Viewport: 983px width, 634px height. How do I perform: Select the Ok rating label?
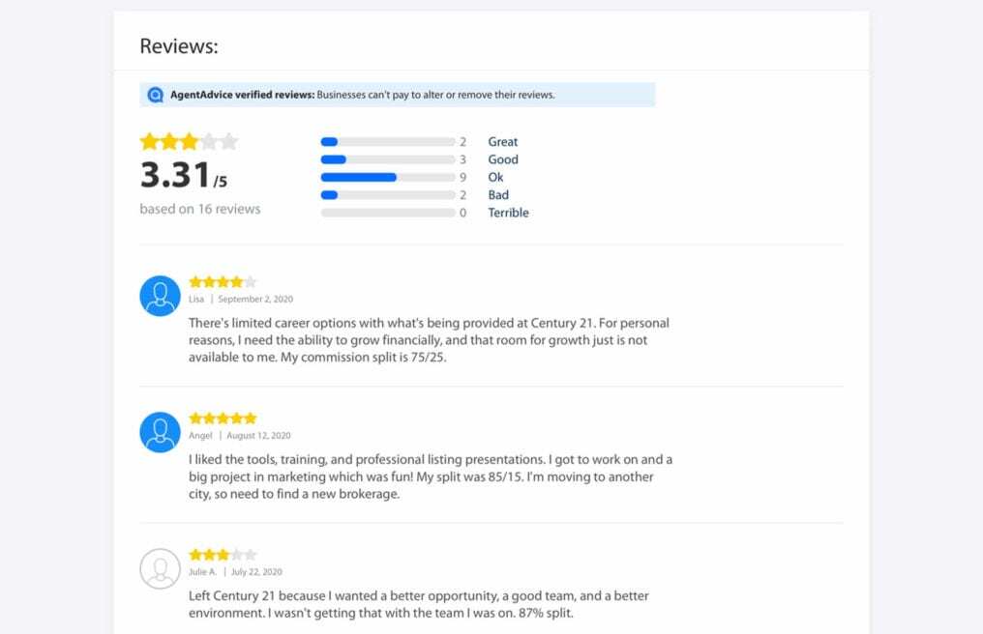[x=495, y=178]
